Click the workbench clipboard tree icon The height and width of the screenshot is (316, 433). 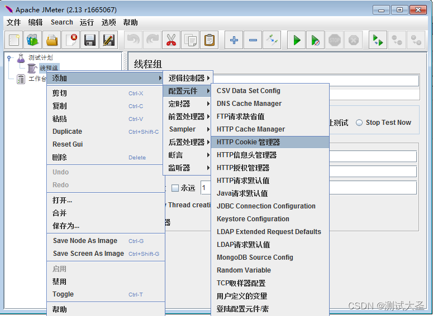[21, 79]
